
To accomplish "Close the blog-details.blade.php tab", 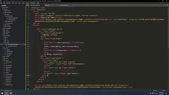I will (x=43, y=5).
